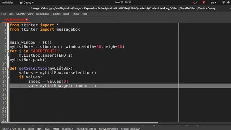Click the horizontal scrollbar below the editor
Screen dimensions: 231x130
(79, 123)
